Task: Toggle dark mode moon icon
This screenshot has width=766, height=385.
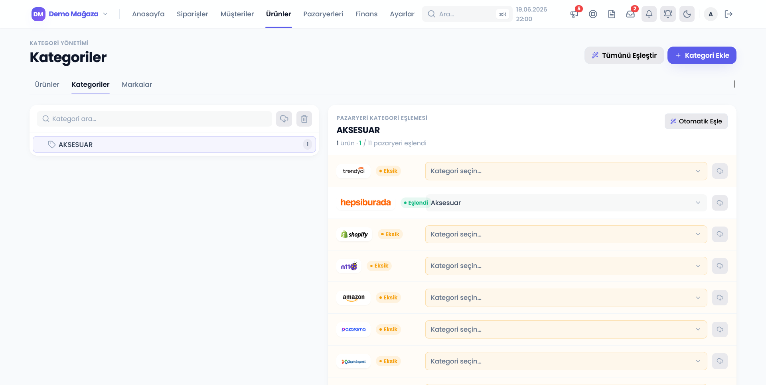Action: pyautogui.click(x=687, y=14)
